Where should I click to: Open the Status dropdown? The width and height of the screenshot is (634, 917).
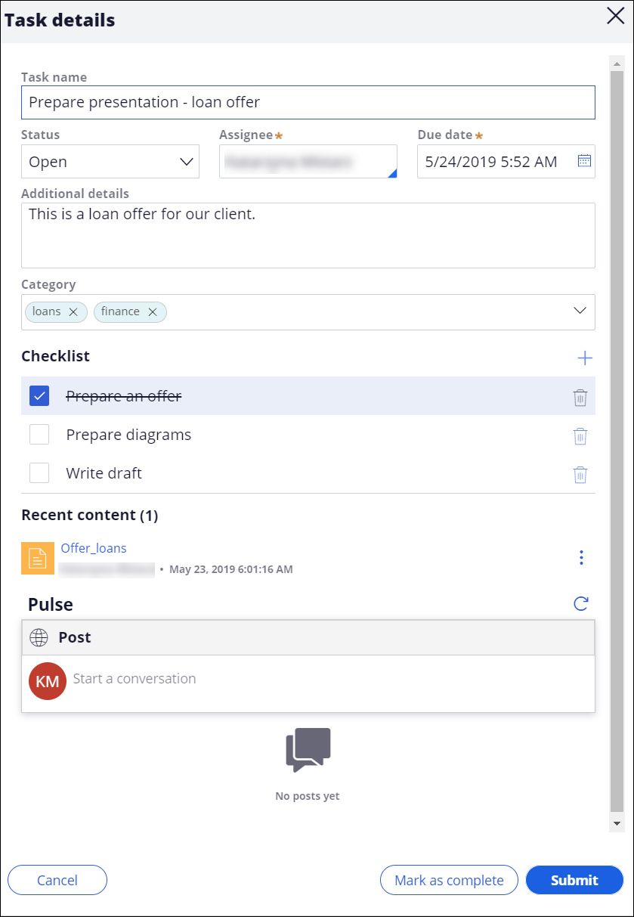click(x=110, y=162)
